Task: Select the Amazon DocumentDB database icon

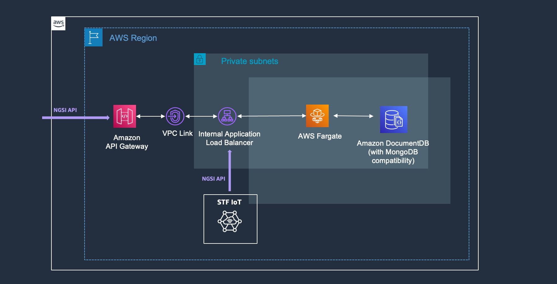Action: pyautogui.click(x=394, y=119)
